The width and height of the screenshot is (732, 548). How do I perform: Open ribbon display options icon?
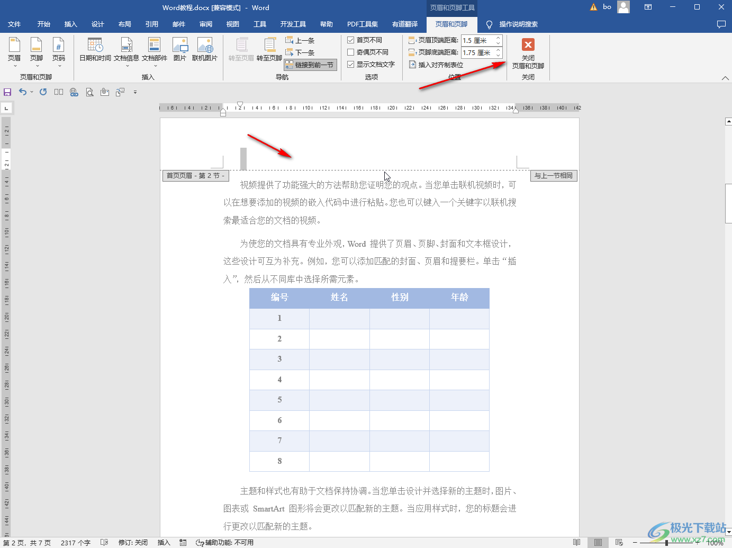click(648, 7)
